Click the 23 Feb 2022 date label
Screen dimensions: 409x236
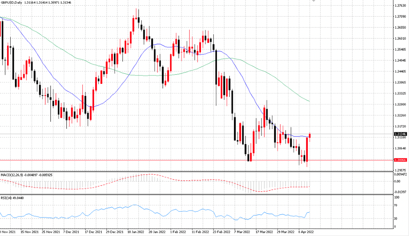pyautogui.click(x=222, y=232)
